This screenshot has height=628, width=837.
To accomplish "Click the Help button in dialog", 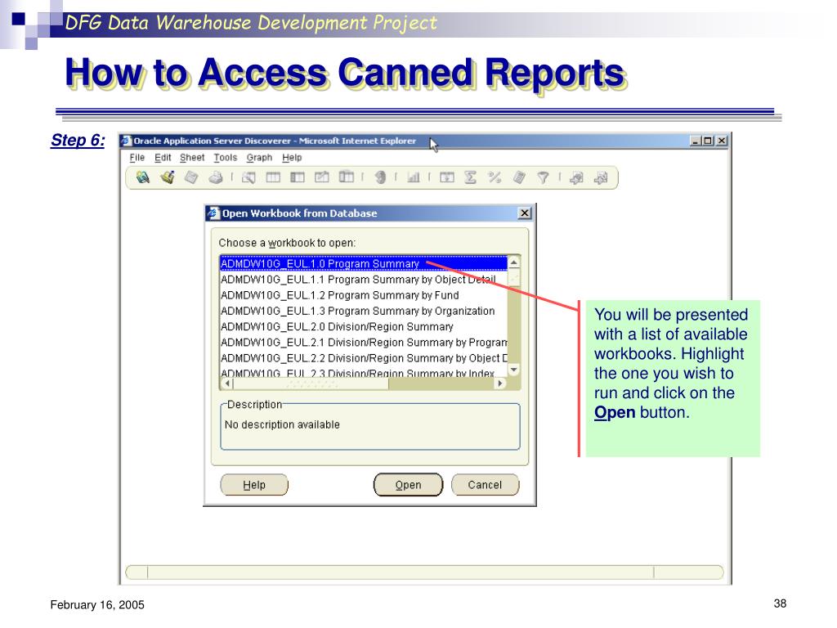I will point(254,484).
